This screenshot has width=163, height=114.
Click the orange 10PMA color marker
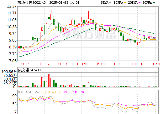click(125, 2)
